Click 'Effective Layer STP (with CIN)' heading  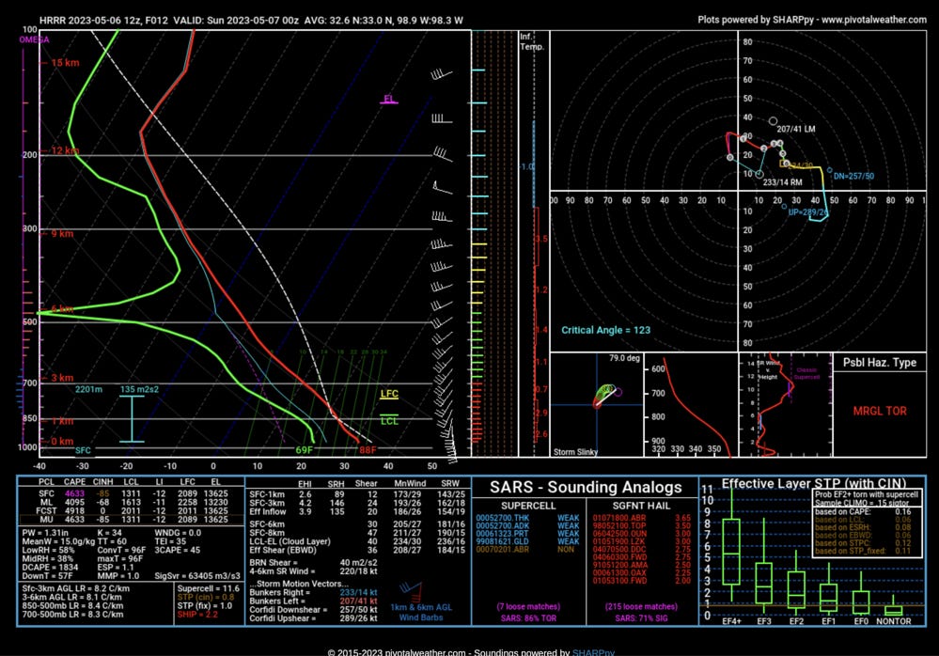point(814,483)
